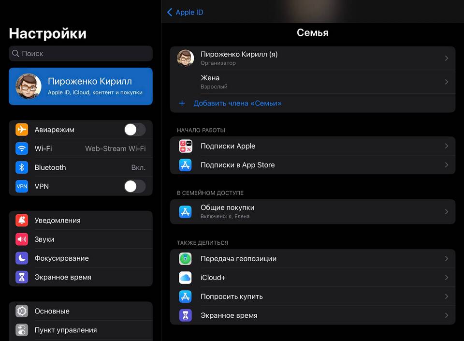Tap Добавить члена «Семьи» link

[237, 104]
